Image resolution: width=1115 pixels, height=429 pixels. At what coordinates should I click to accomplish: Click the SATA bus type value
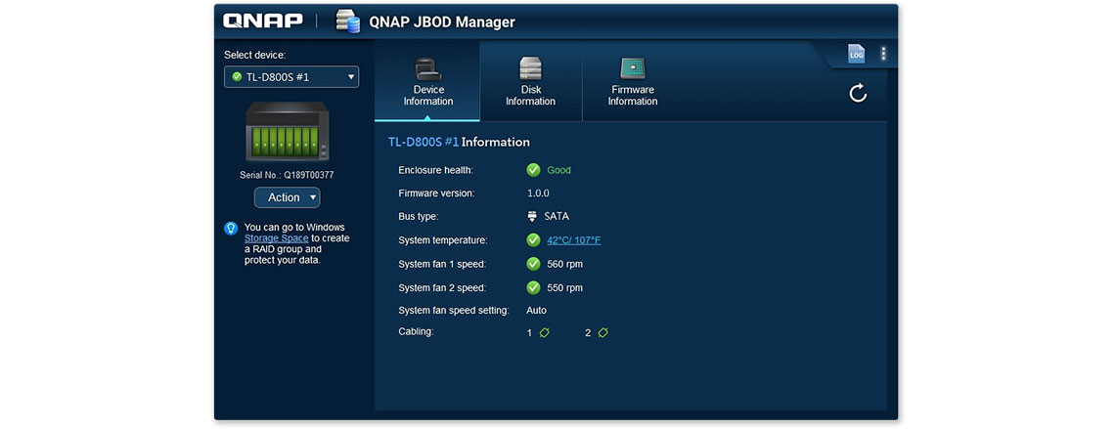pyautogui.click(x=557, y=217)
